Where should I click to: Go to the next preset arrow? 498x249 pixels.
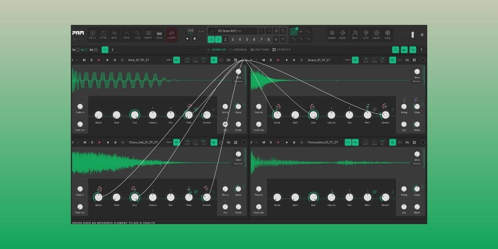pyautogui.click(x=269, y=31)
